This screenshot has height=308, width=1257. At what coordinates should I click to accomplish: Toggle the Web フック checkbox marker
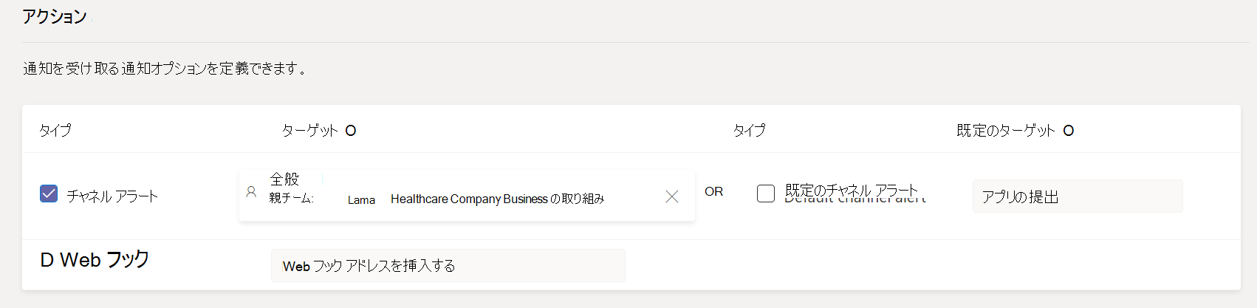coord(47,260)
